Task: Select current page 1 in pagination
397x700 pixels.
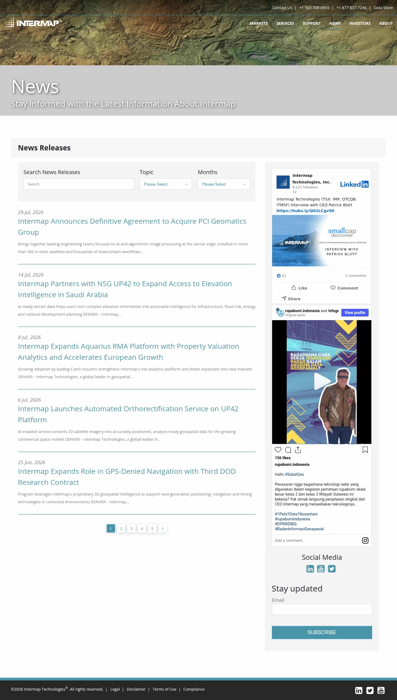Action: tap(111, 528)
